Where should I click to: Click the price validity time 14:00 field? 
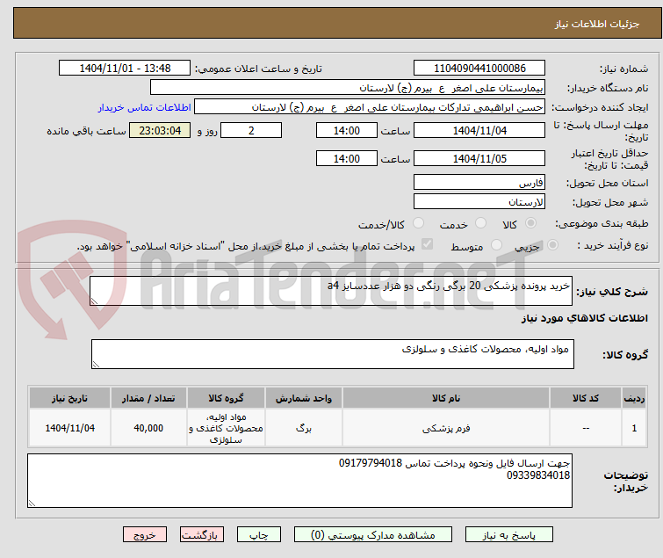(346, 158)
